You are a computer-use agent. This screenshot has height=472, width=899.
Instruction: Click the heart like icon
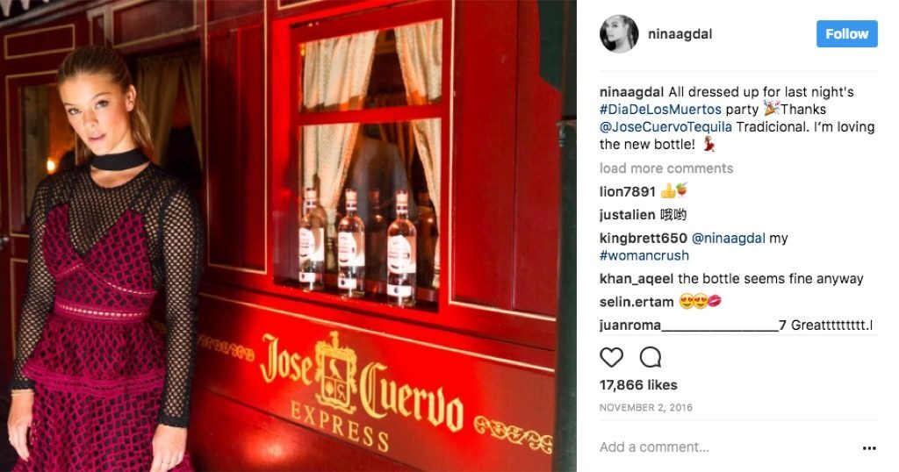[611, 357]
